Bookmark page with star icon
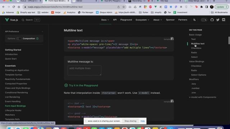This screenshot has height=129, width=230. pos(124,7)
